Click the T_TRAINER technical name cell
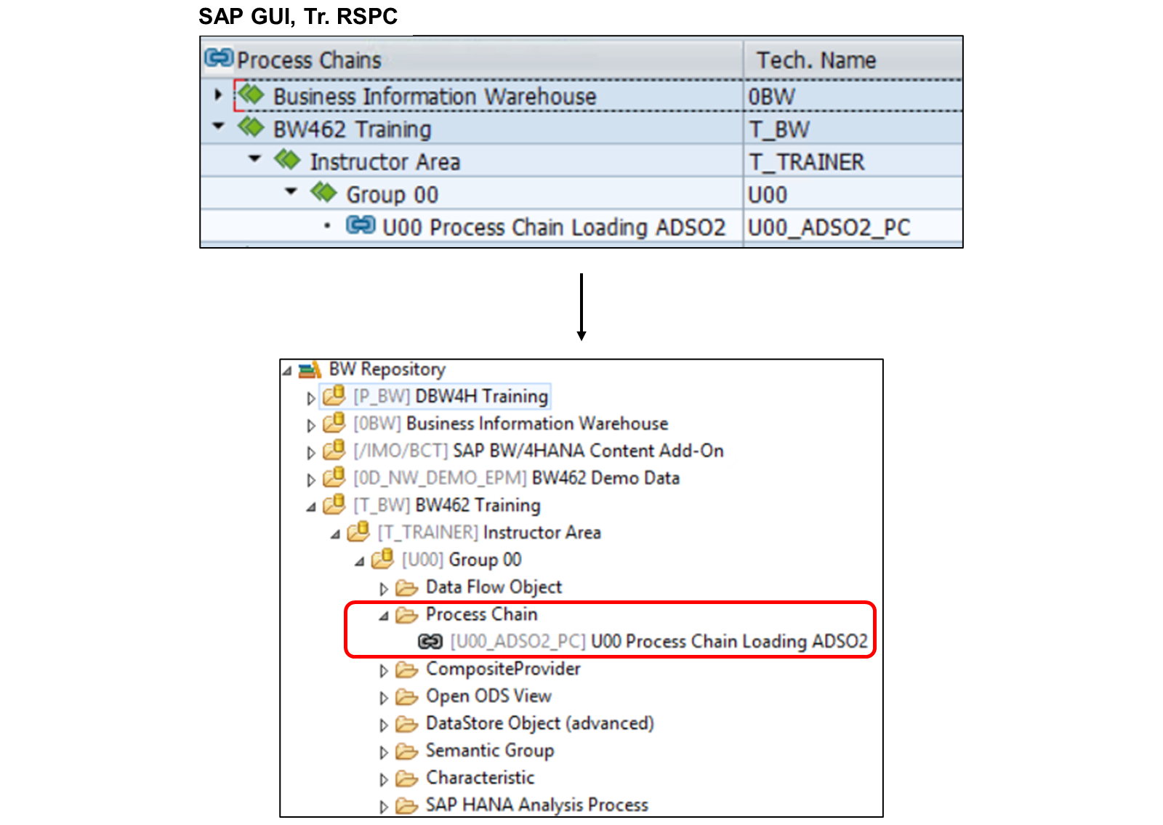 coord(853,161)
